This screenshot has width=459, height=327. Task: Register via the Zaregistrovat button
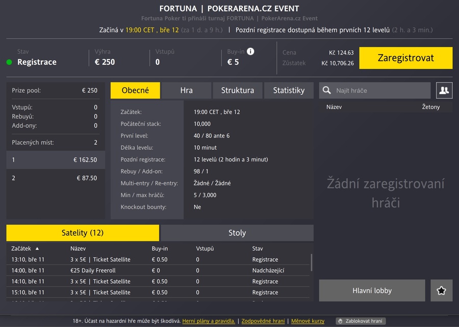[x=406, y=58]
